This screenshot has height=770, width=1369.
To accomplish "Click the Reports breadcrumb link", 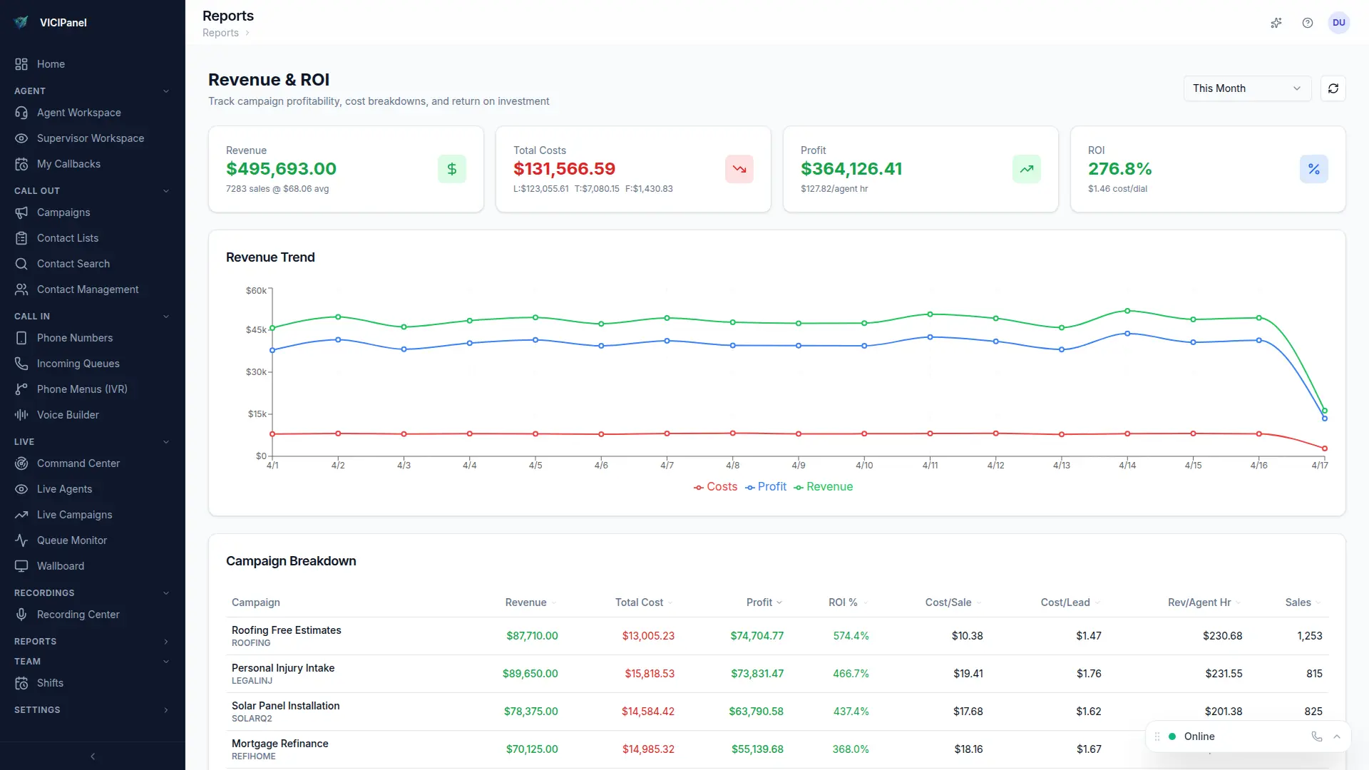I will 220,33.
